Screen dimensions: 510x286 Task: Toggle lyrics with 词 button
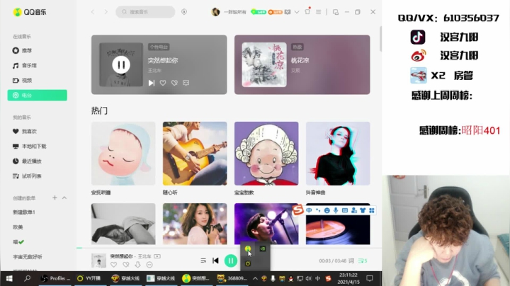coord(351,261)
